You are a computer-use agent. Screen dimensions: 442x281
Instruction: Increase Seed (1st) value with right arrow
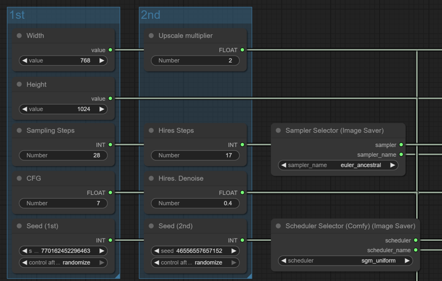[x=102, y=251]
